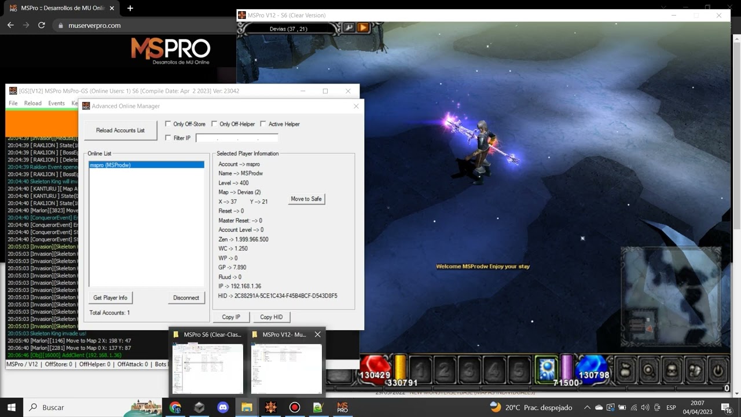The image size is (741, 417).
Task: Click the Get Player Info button
Action: tap(110, 298)
